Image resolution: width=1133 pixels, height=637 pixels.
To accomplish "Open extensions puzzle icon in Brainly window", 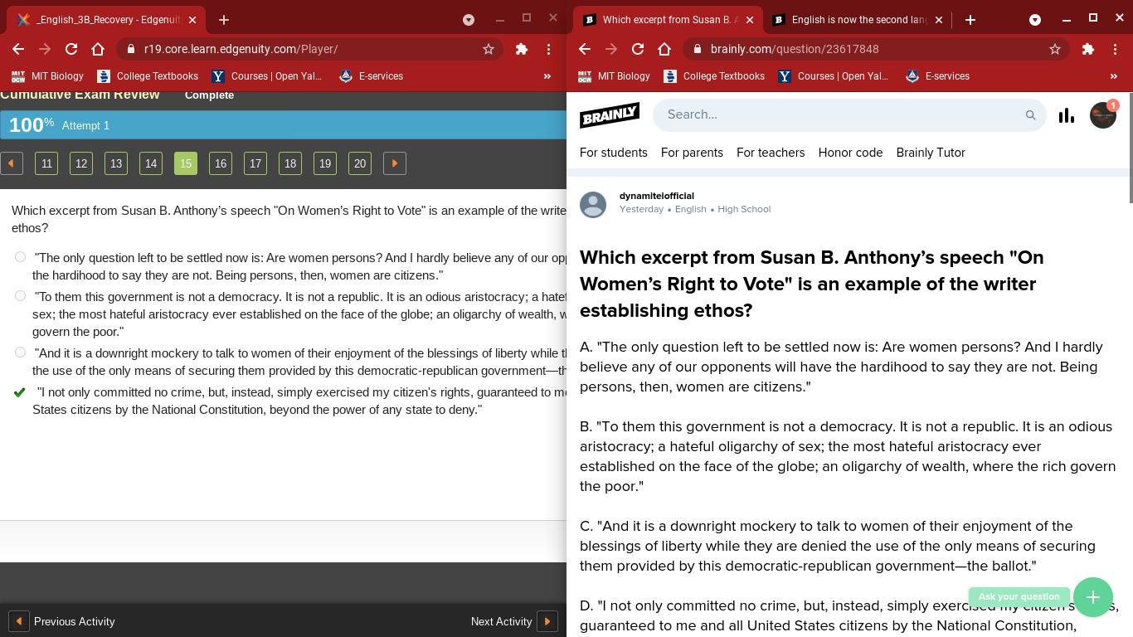I will pos(1088,49).
